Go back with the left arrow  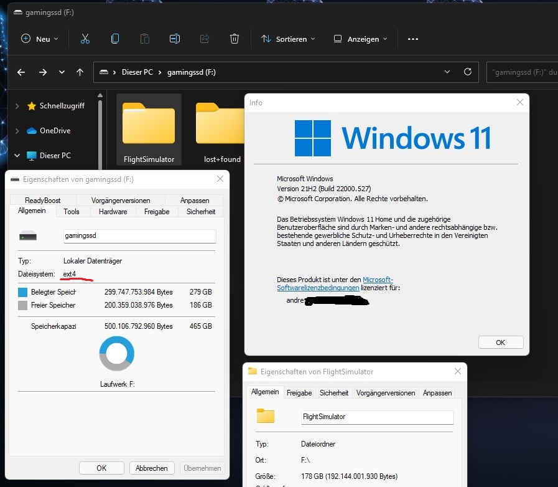pyautogui.click(x=21, y=72)
